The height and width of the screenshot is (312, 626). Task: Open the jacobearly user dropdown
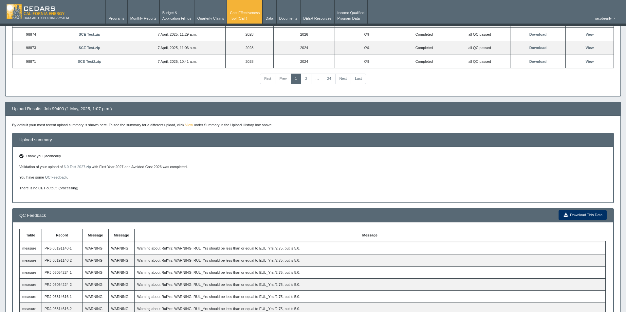coord(605,18)
